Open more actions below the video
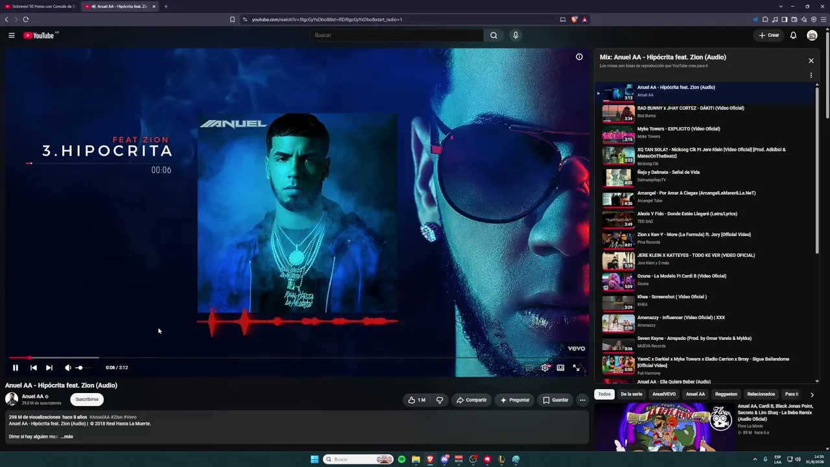 (582, 400)
